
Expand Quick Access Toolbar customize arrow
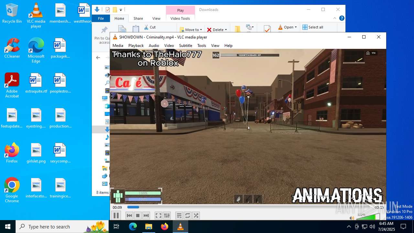point(121,10)
